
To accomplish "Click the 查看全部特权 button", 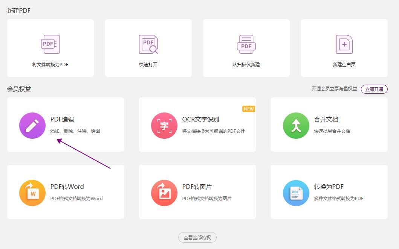I will [x=197, y=237].
